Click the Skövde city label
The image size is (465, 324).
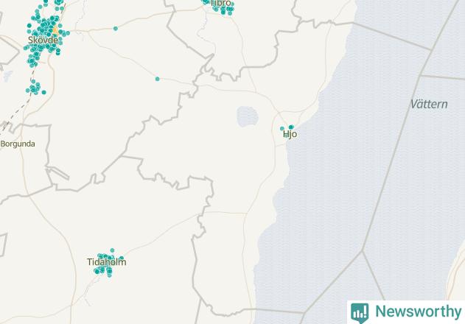43,40
